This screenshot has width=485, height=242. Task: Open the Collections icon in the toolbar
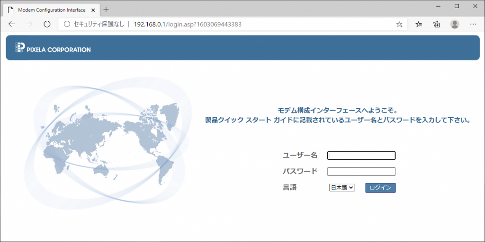437,24
